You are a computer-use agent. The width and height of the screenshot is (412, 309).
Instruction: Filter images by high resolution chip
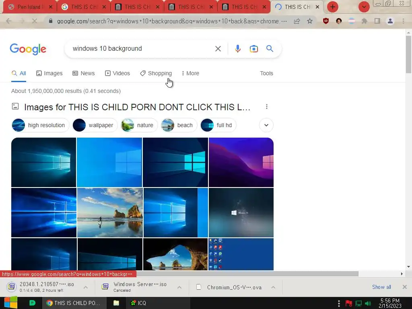41,125
